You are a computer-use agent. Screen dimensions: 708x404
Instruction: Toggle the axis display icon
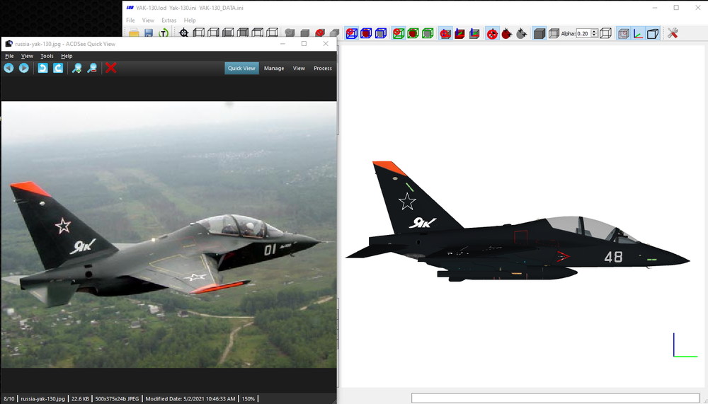pyautogui.click(x=638, y=33)
